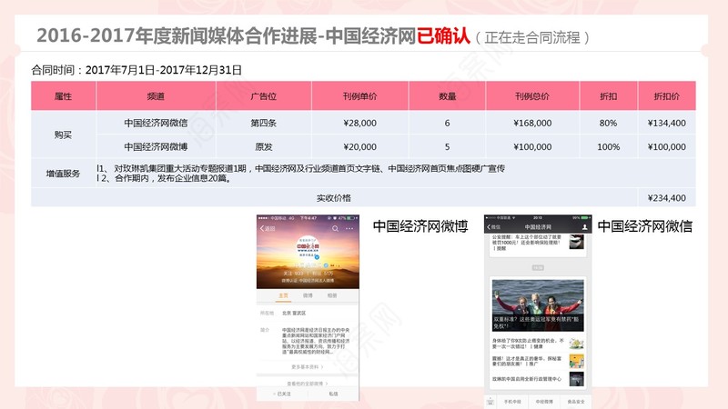Select the 数量 column header
728x409 pixels.
click(x=447, y=96)
